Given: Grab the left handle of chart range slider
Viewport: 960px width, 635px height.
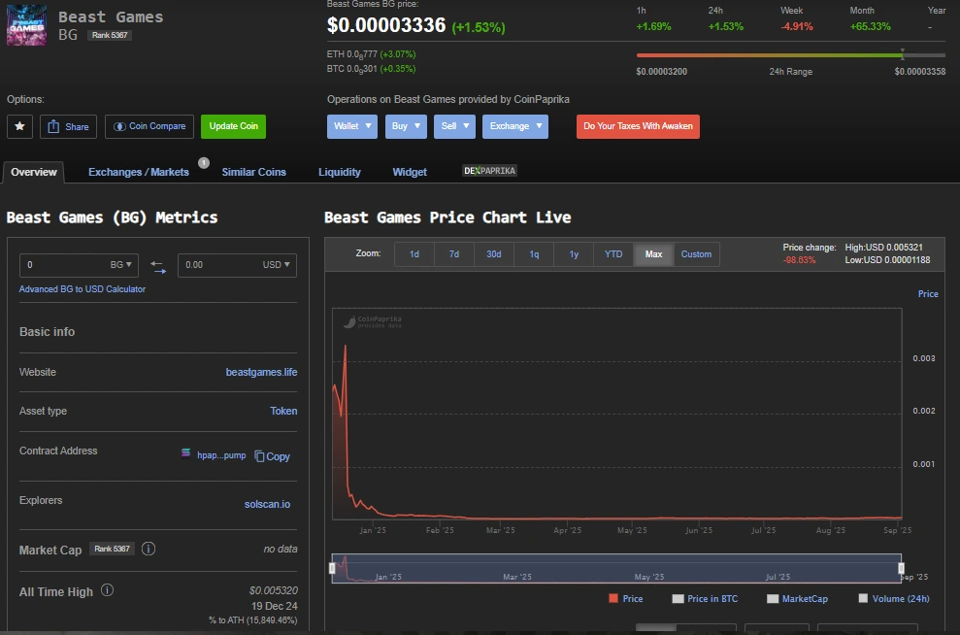Looking at the screenshot, I should point(332,568).
